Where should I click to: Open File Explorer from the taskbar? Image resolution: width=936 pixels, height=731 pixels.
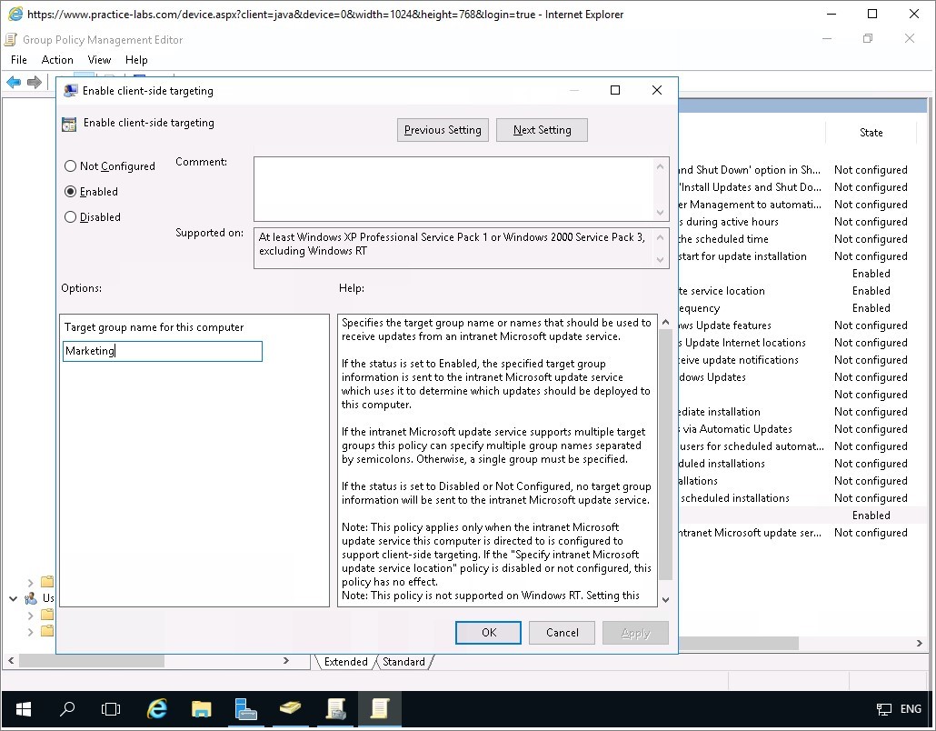(x=202, y=709)
